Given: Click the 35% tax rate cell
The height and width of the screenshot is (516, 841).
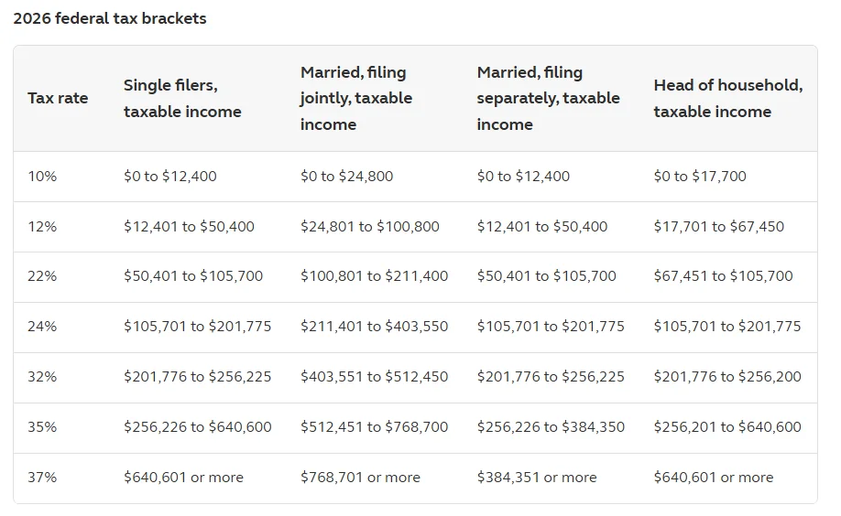Looking at the screenshot, I should pos(42,426).
